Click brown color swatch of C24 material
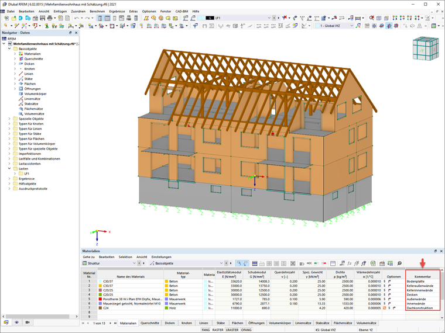 100,308
